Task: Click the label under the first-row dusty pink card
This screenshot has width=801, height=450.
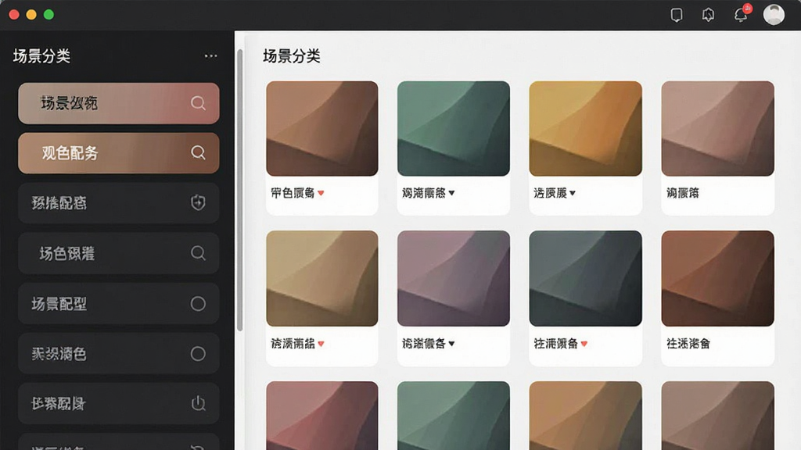Action: [682, 193]
